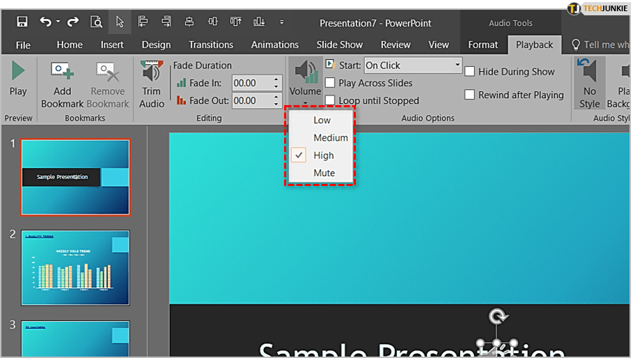Select Low volume option

[322, 120]
